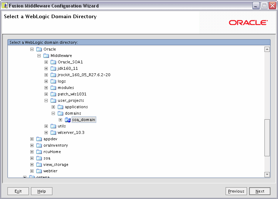Screen dimensions: 278x199
Task: Click the view_storage folder icon
Action: (39, 165)
